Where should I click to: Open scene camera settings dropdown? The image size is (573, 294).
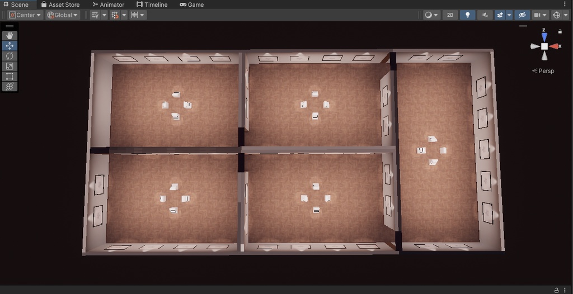pos(541,15)
